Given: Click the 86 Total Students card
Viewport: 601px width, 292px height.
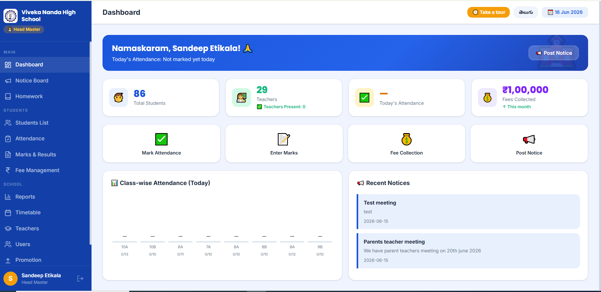Looking at the screenshot, I should tap(161, 98).
